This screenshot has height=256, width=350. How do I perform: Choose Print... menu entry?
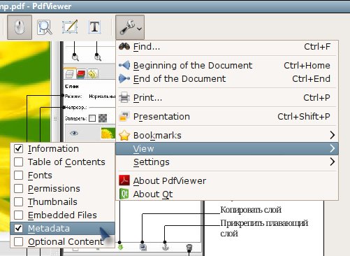(227, 98)
